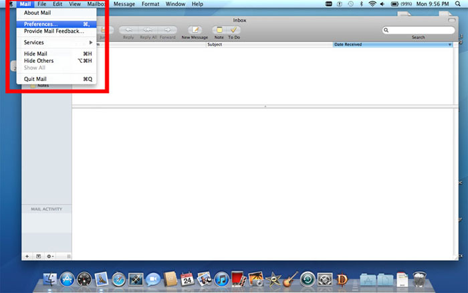Compose with the New Message button

click(195, 30)
